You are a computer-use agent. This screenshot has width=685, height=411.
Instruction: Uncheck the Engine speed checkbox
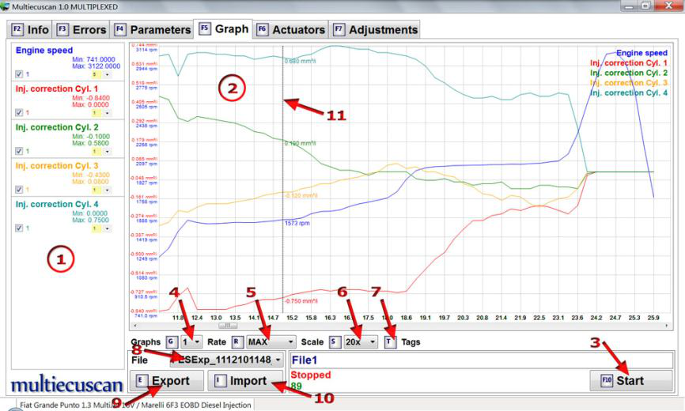[18, 74]
